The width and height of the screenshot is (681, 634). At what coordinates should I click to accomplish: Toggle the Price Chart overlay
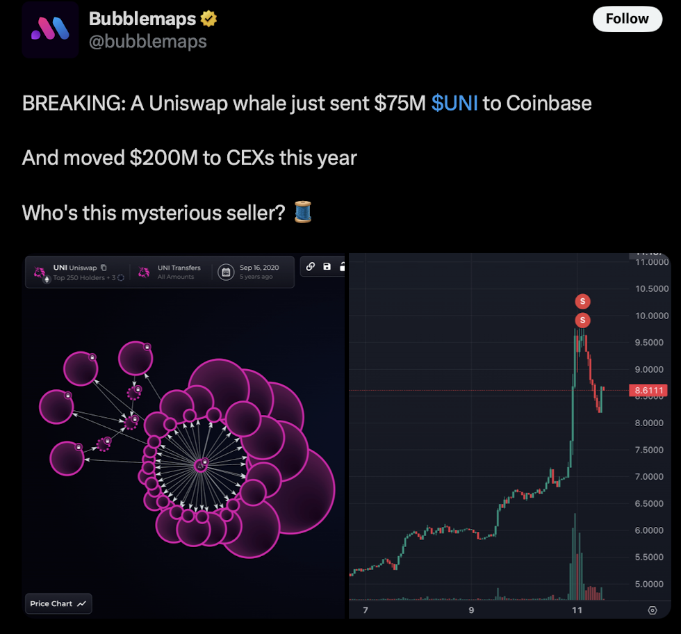tap(58, 603)
